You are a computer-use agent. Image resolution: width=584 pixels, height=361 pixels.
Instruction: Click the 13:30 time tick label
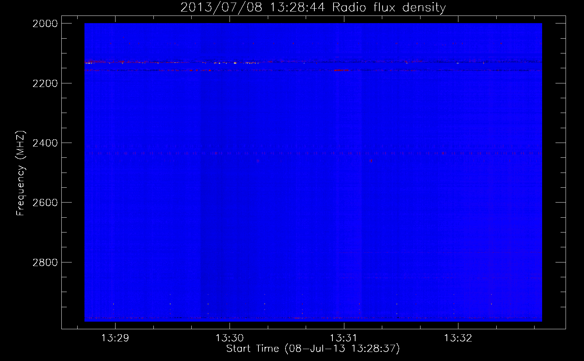click(230, 338)
